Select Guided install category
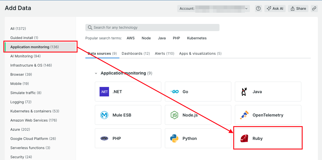 coord(24,38)
